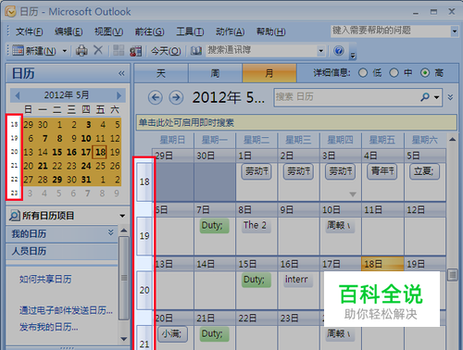Open the Duty appointment on 7日
Screen dimensions: 463x350
(x=214, y=225)
